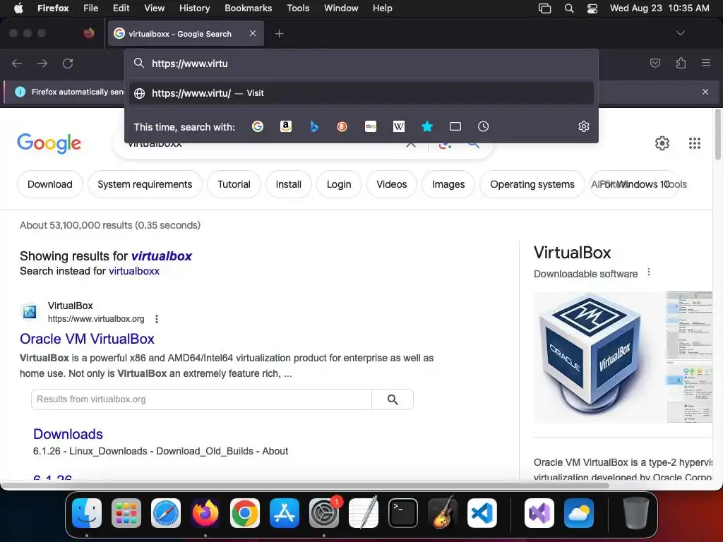Screen dimensions: 723x542
Task: Search this time with Google icon
Action: click(258, 126)
